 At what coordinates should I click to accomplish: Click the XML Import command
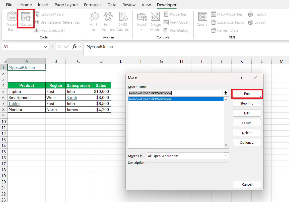pos(257,14)
